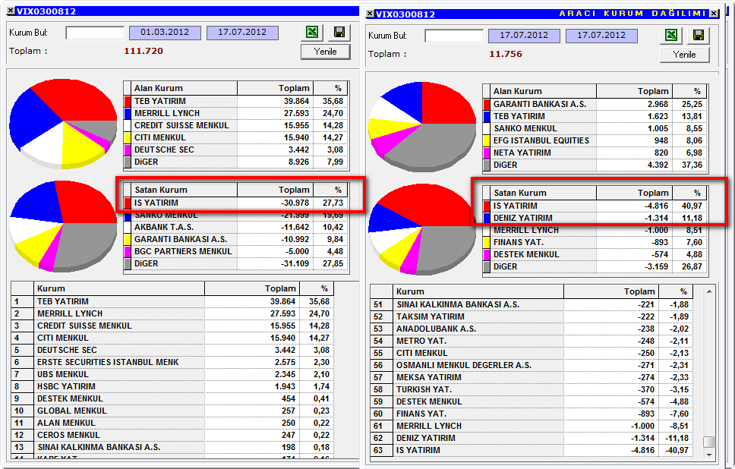Close the left VIX0300812 window
The width and height of the screenshot is (735, 469).
tap(11, 11)
